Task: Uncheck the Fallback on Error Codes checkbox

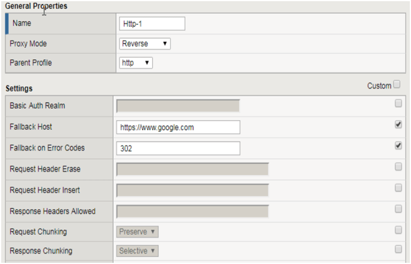Action: 398,146
